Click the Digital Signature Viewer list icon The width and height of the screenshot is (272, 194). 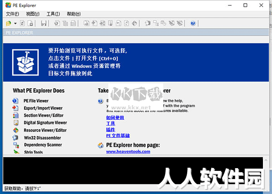(15, 123)
